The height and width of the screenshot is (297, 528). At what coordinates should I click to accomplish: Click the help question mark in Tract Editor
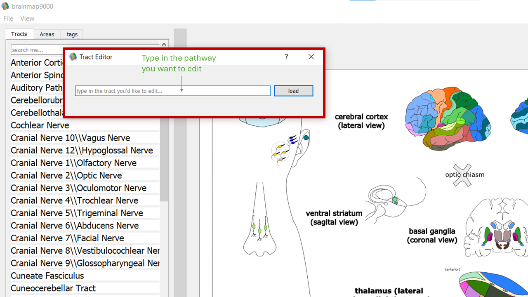tap(286, 57)
